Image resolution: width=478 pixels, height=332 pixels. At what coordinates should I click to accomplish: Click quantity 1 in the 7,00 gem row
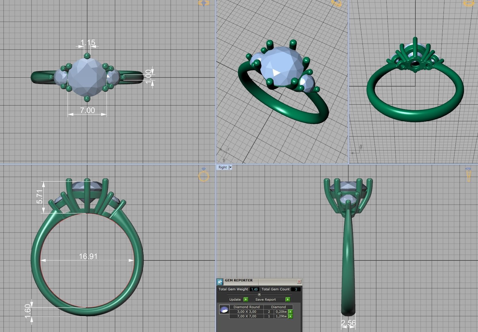tap(269, 316)
